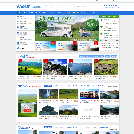Open the blue crater lake hot-sale photo

(80, 67)
